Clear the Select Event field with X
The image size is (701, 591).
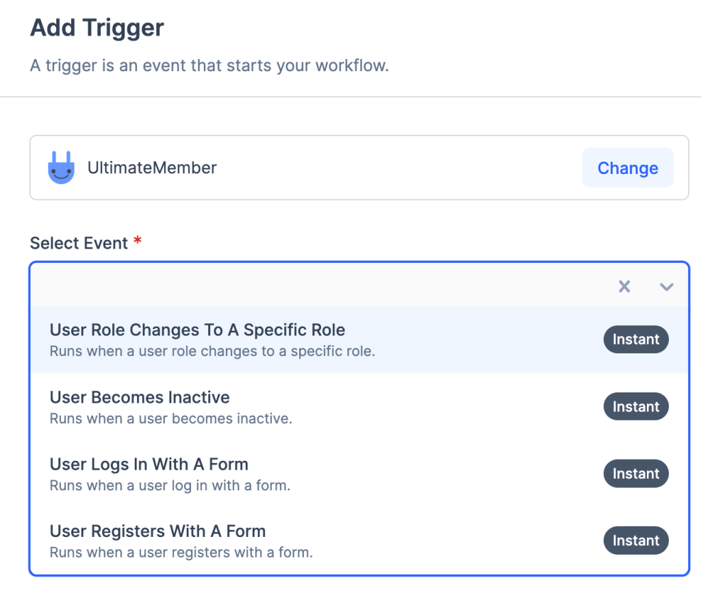(624, 287)
